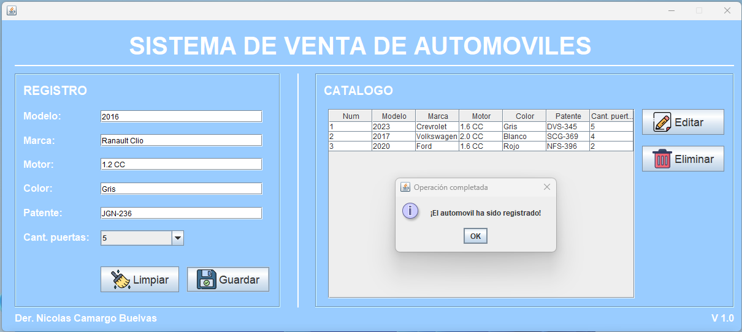
Task: Focus the Motor field showing 1.2 CC
Action: pos(181,164)
